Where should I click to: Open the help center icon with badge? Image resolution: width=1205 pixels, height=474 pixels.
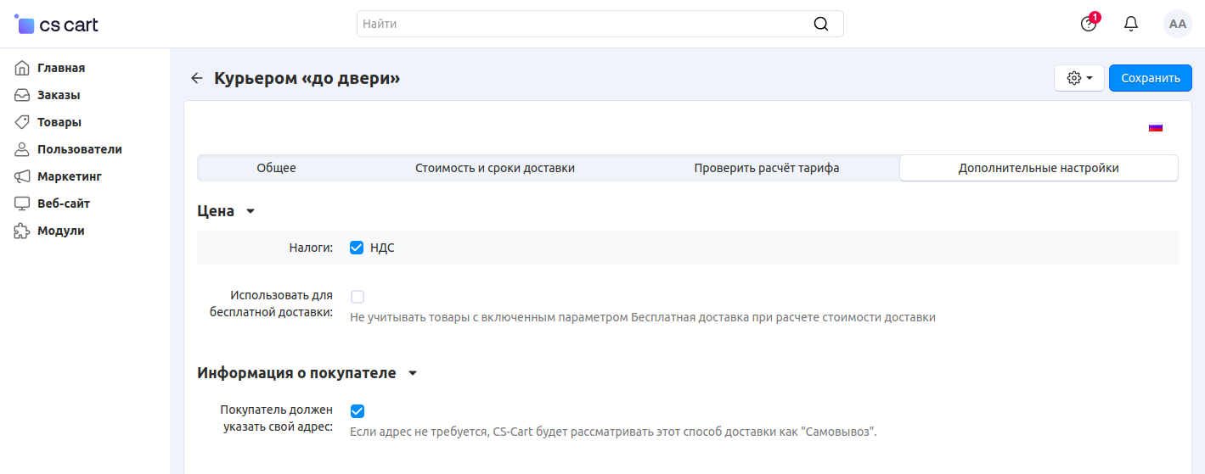click(x=1089, y=24)
